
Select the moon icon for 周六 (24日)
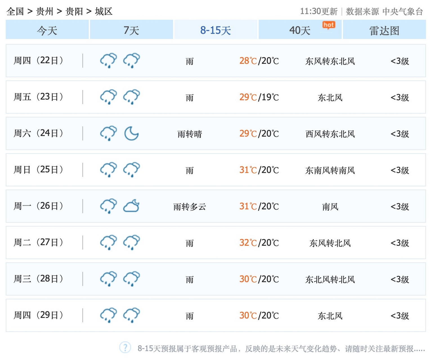point(132,134)
